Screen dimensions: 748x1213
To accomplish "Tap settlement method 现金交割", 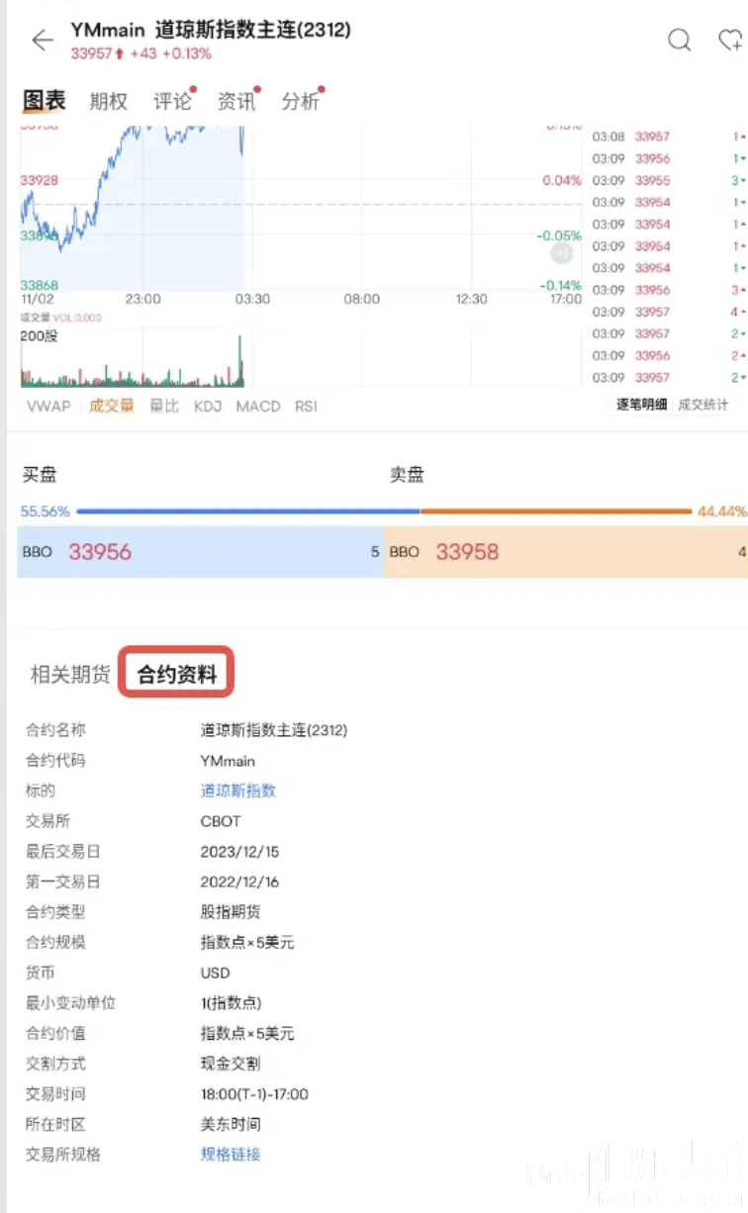I will point(231,1064).
